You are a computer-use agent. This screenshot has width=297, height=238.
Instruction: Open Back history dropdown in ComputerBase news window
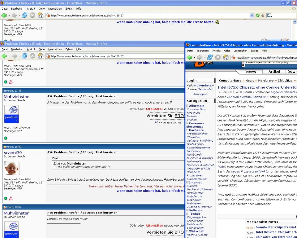194,58
